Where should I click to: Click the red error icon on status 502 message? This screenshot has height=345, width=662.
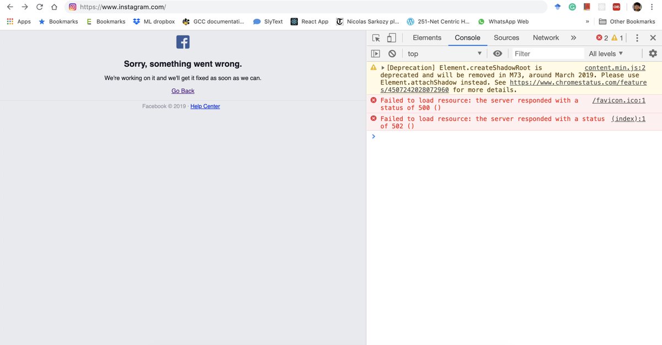[x=373, y=118]
